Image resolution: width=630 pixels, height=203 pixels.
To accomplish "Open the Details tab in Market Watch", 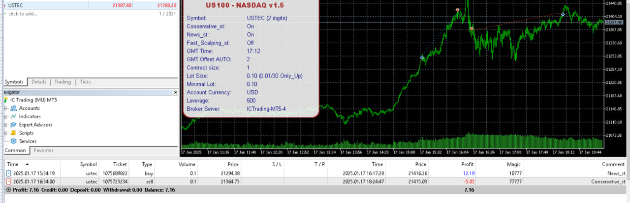I will [39, 82].
